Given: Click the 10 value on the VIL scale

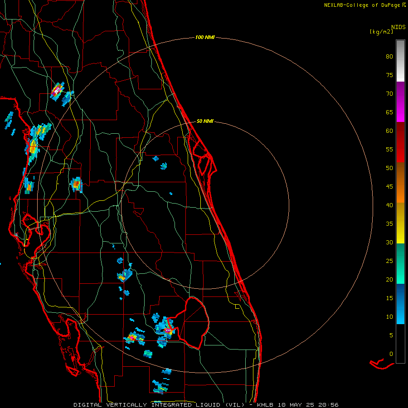Looking at the screenshot, I should click(x=389, y=317).
